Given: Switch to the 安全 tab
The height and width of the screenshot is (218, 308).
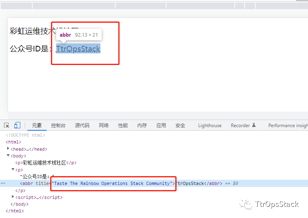Looking at the screenshot, I should (x=180, y=125).
